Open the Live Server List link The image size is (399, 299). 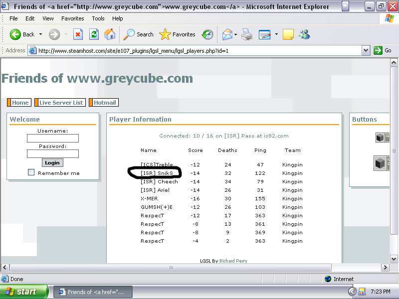(x=60, y=103)
